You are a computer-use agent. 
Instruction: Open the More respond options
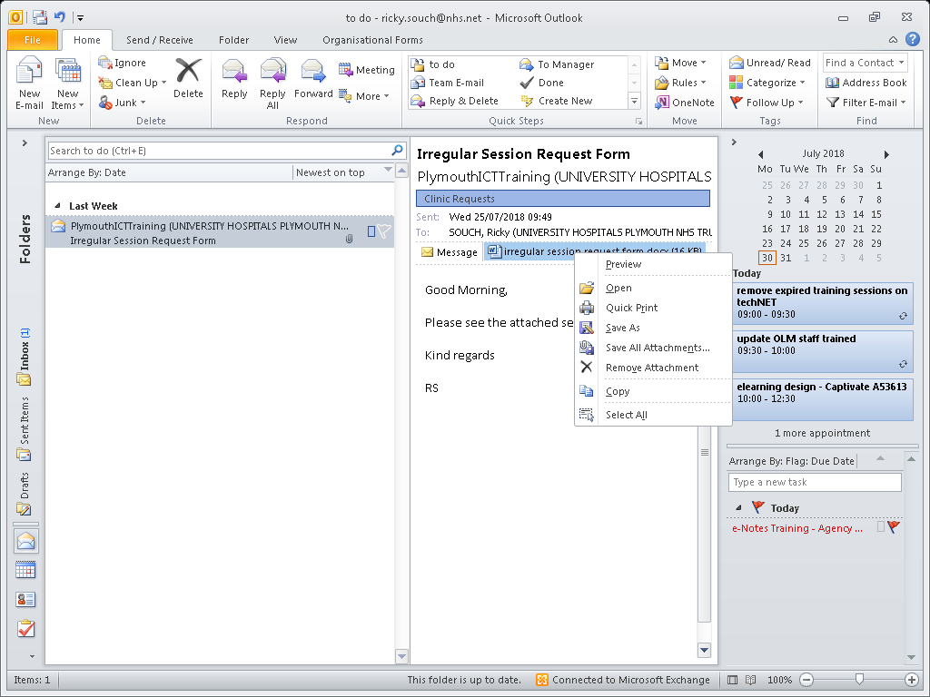click(x=364, y=96)
